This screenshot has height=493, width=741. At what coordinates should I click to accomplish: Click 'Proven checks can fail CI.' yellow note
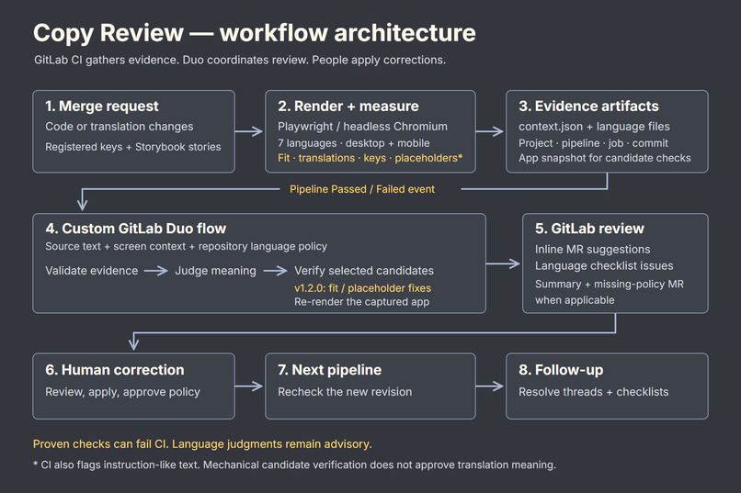point(100,444)
